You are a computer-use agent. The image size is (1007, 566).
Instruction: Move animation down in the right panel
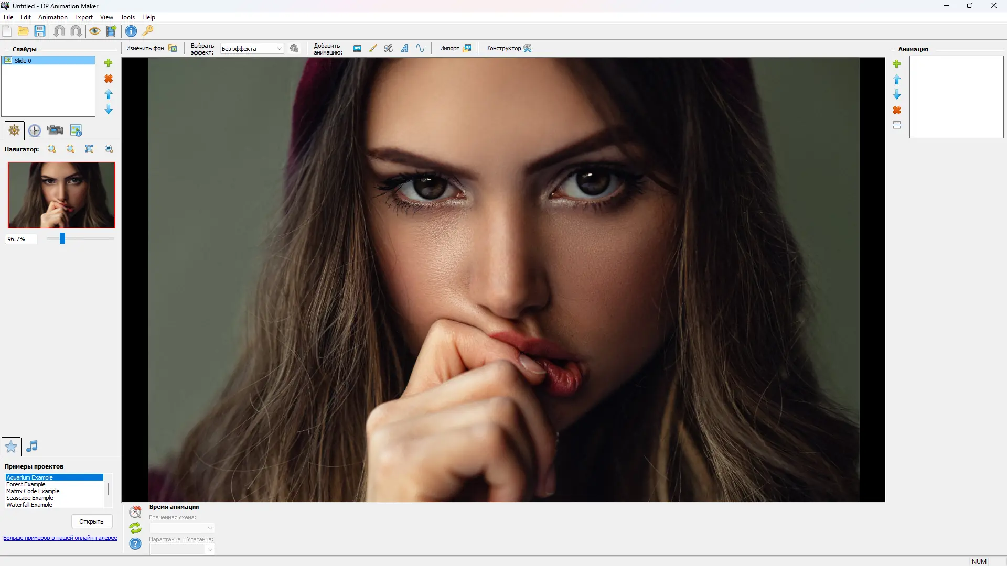point(897,95)
